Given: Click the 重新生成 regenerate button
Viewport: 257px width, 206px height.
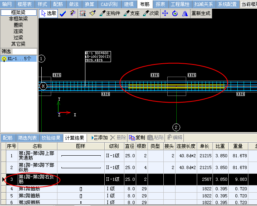Looking at the screenshot, I should pyautogui.click(x=201, y=13).
